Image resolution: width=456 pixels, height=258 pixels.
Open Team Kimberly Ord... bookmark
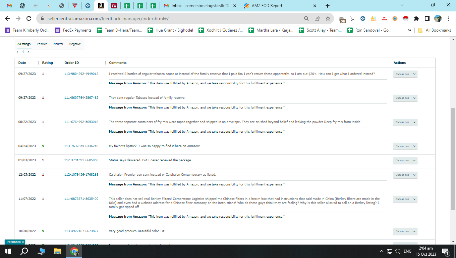27,30
